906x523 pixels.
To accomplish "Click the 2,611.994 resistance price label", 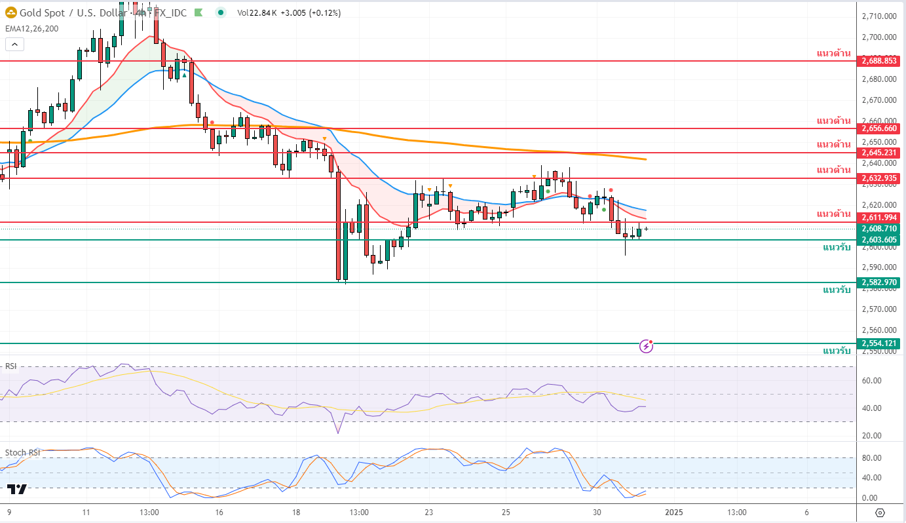I will coord(879,217).
